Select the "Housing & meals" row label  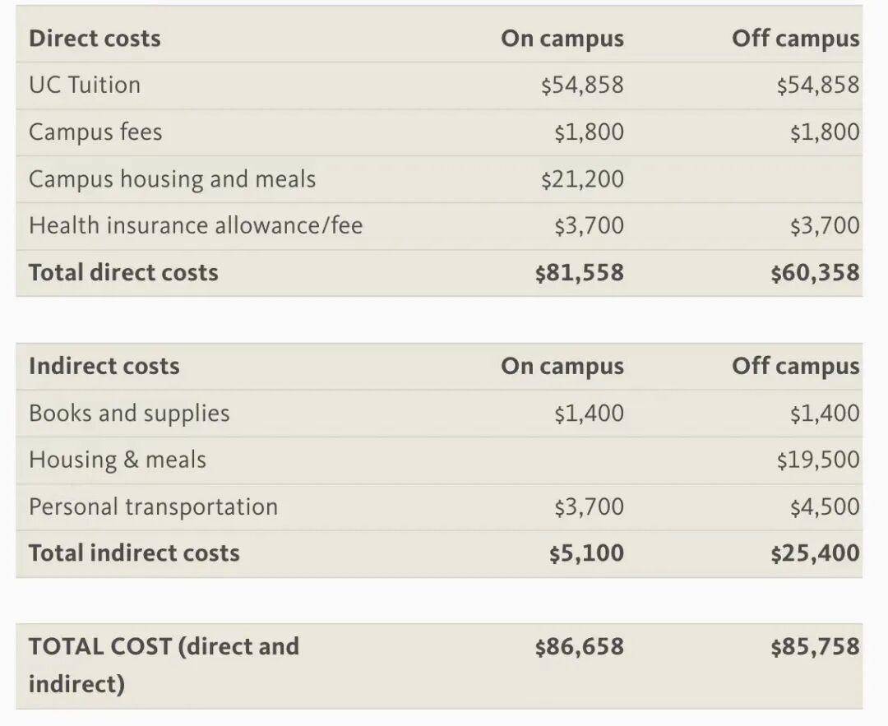118,460
